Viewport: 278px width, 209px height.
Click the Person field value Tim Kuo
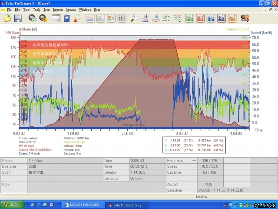(x=65, y=161)
